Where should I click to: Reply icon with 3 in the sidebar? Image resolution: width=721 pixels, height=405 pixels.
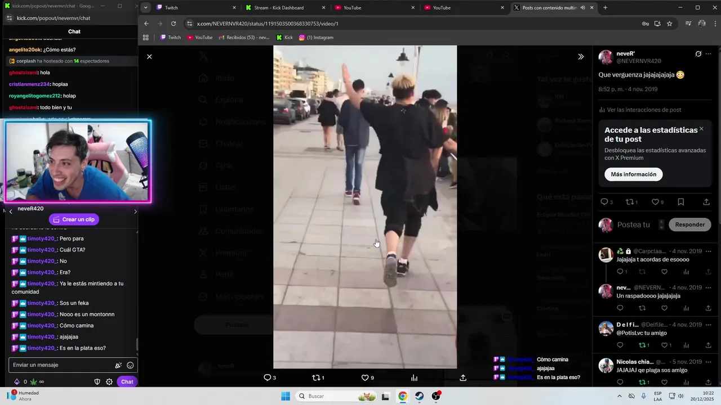tap(607, 202)
